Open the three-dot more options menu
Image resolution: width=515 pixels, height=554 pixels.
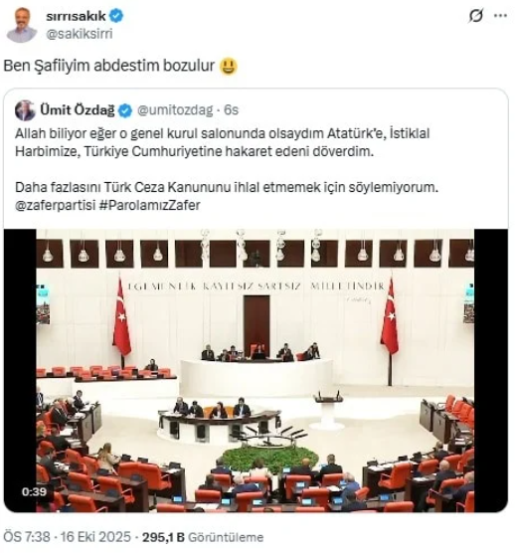(500, 16)
